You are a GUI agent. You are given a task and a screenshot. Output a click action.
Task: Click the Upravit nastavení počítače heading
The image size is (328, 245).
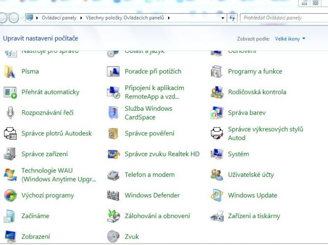pos(40,38)
